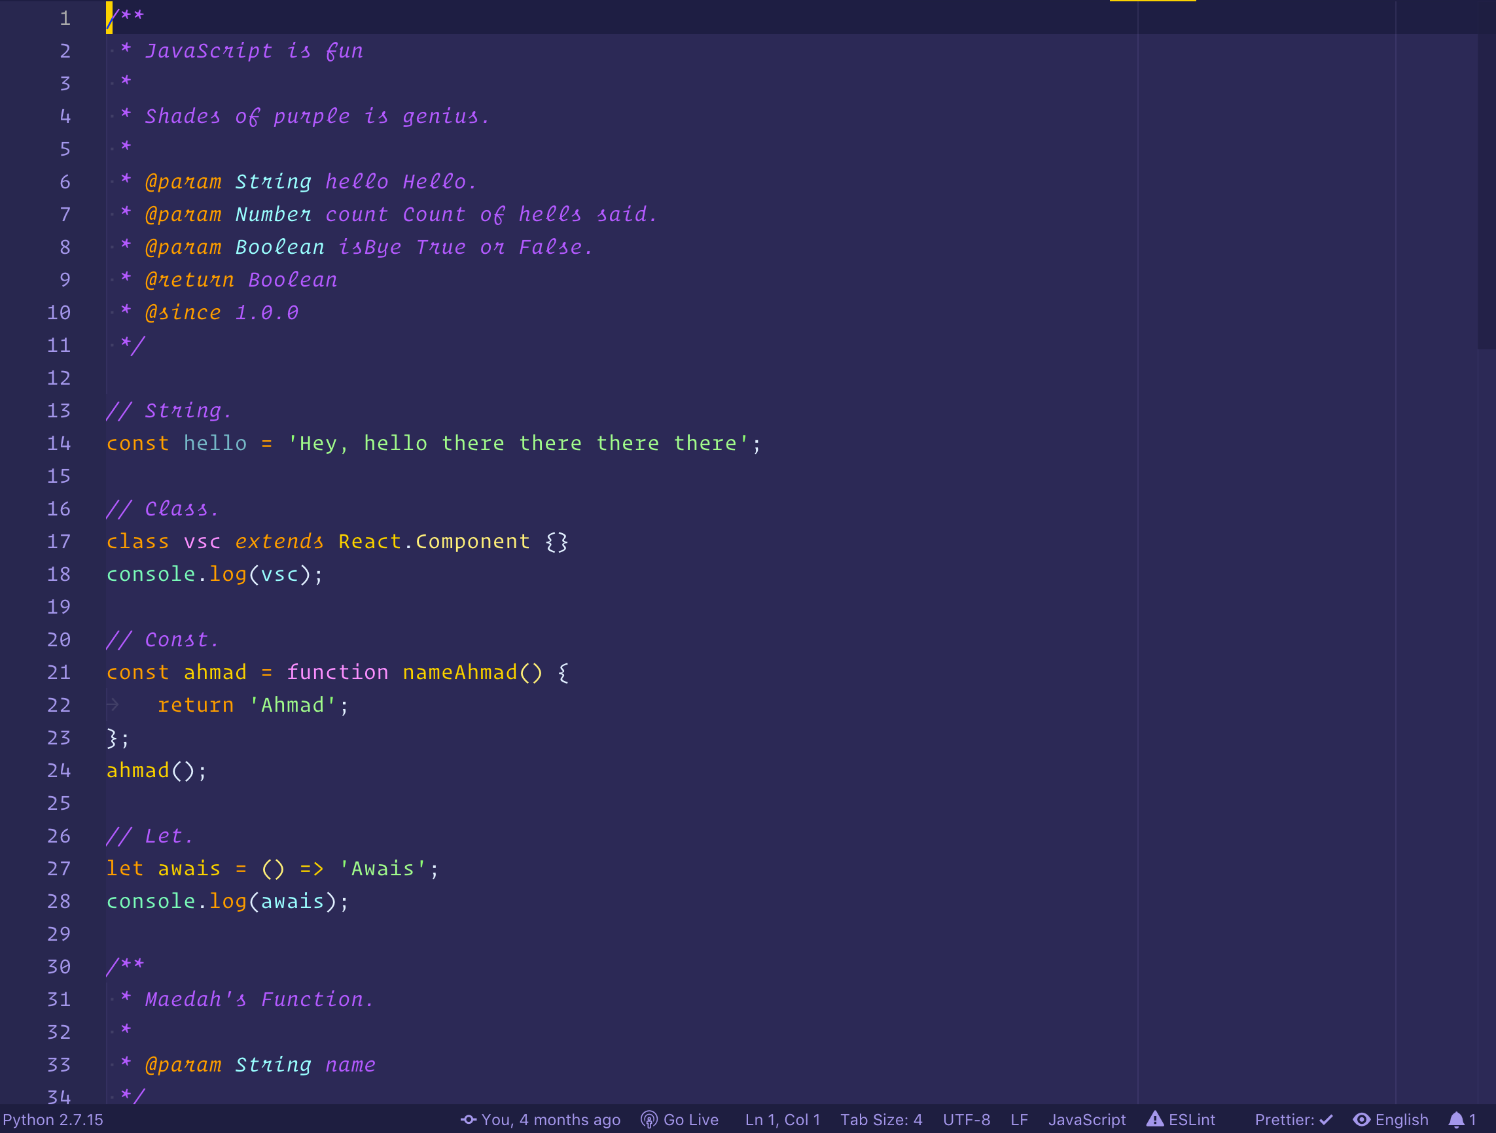
Task: Toggle Prettier formatter enable state
Action: coord(1302,1117)
